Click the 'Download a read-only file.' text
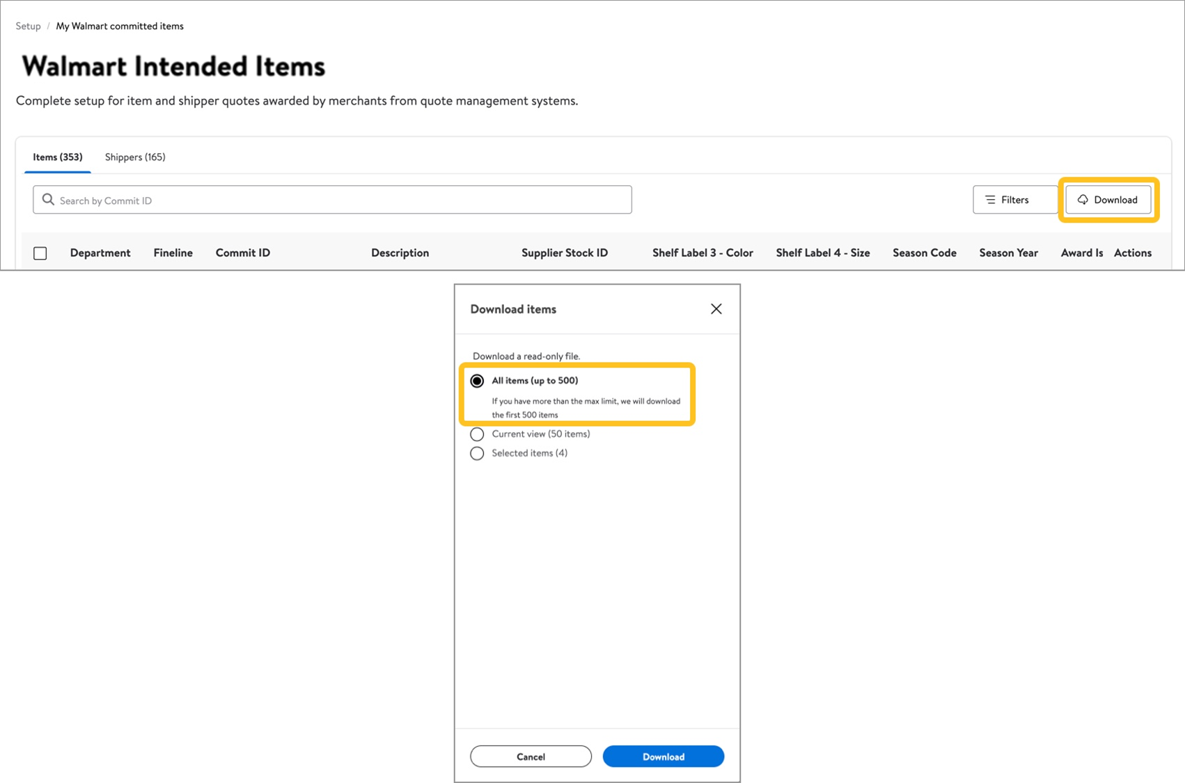The image size is (1185, 783). [526, 356]
